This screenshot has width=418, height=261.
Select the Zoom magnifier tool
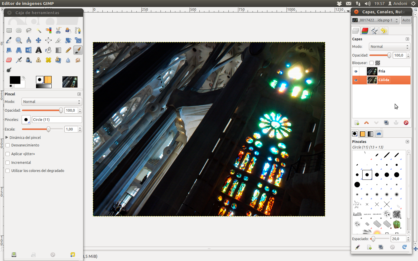click(19, 40)
